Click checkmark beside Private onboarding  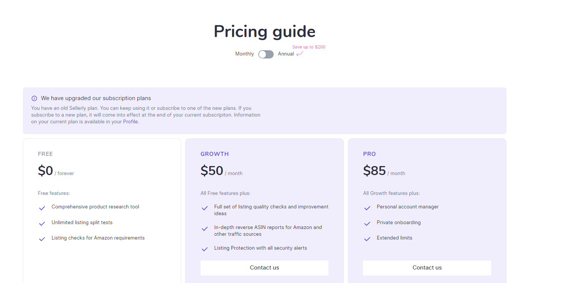tap(367, 224)
